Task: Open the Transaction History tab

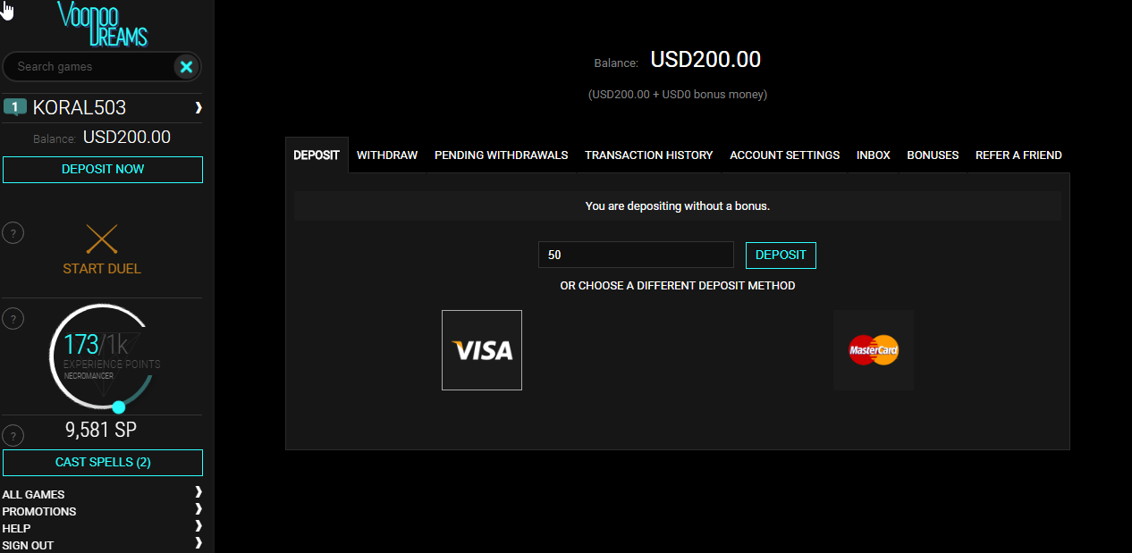Action: (649, 155)
